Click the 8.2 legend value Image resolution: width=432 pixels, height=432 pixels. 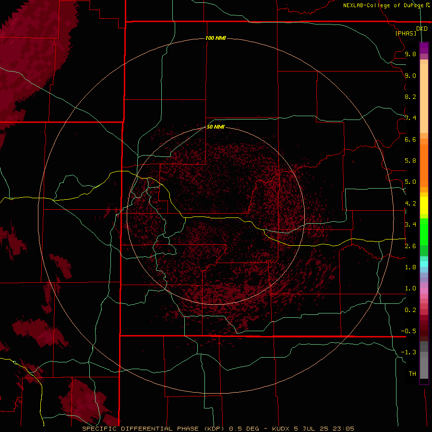[410, 96]
